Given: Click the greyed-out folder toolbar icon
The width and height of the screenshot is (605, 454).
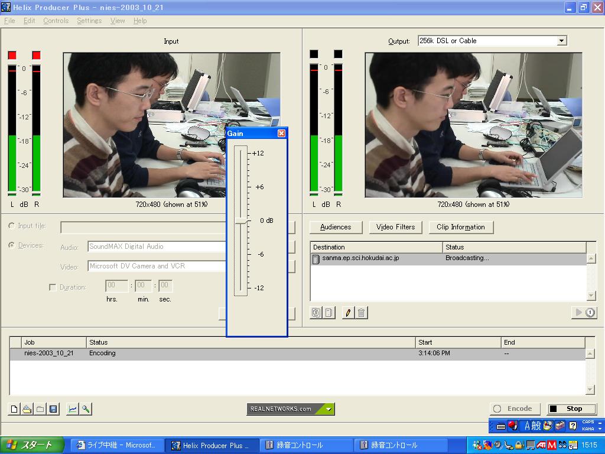Looking at the screenshot, I should pos(40,409).
